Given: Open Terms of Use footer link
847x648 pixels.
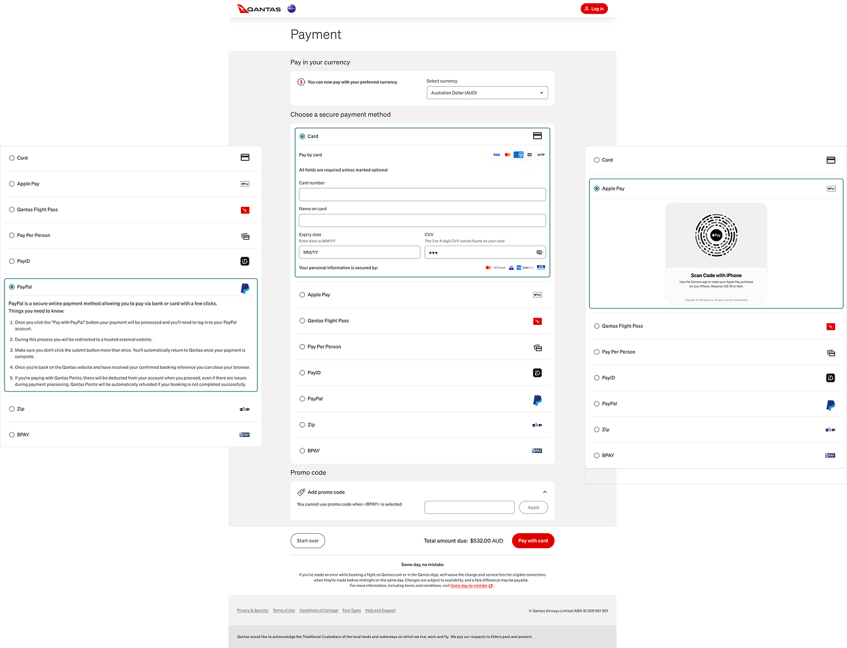Looking at the screenshot, I should click(x=284, y=611).
